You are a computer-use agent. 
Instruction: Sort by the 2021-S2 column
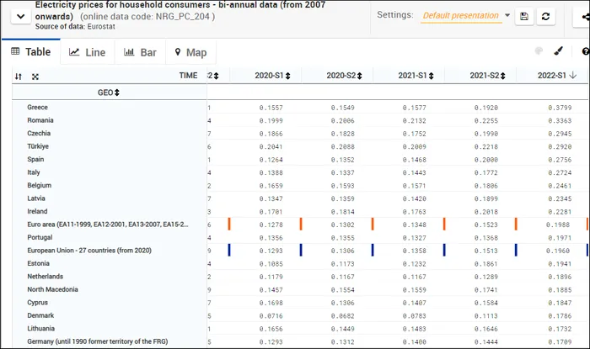tap(502, 76)
